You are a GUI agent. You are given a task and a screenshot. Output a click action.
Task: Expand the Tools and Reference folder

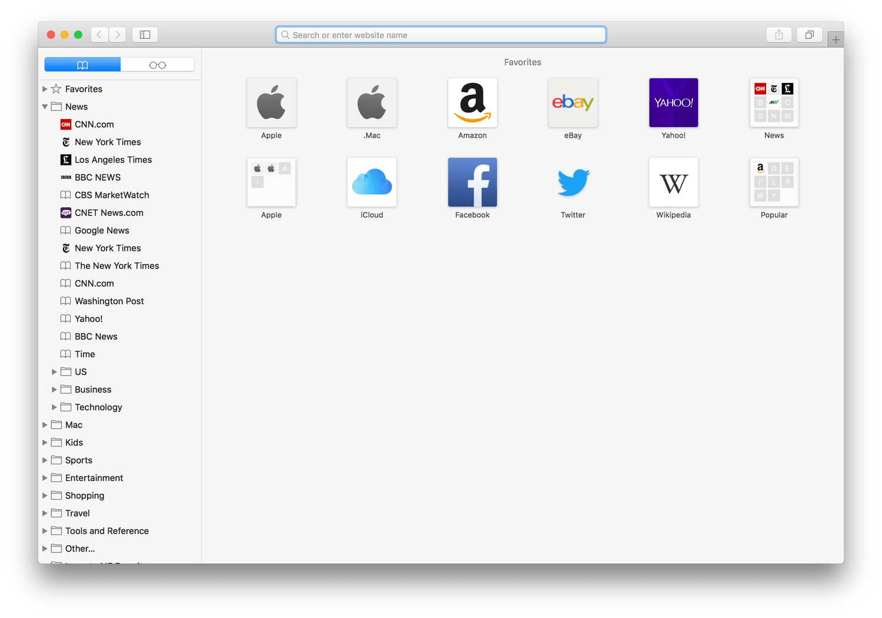[45, 530]
